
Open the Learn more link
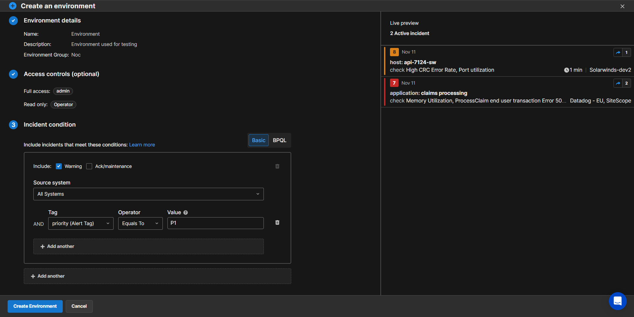(142, 145)
